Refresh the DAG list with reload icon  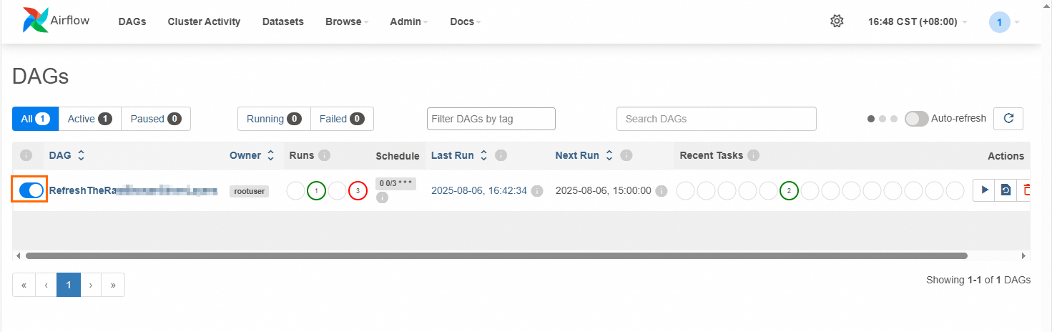pos(1008,119)
